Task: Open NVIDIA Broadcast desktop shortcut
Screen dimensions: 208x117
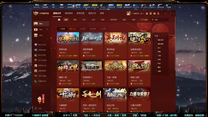Action: [103, 7]
